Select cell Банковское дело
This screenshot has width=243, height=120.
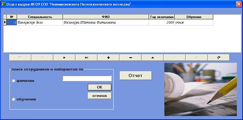pos(40,23)
